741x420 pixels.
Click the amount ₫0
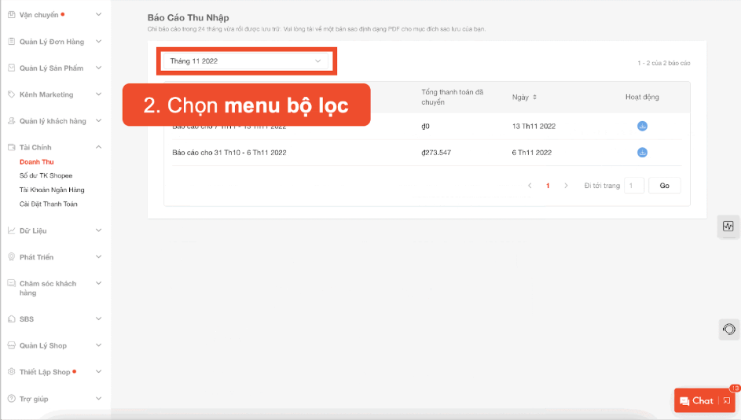point(425,127)
